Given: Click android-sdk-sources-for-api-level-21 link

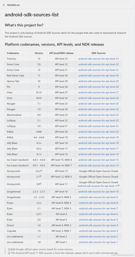Looking at the screenshot, I should tap(99, 126).
